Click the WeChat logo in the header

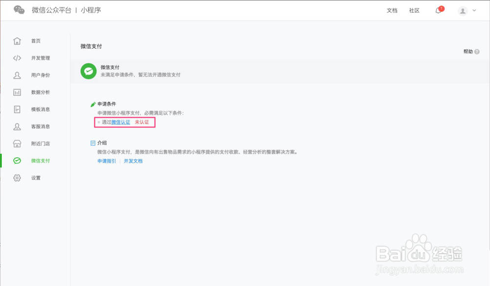pyautogui.click(x=19, y=10)
